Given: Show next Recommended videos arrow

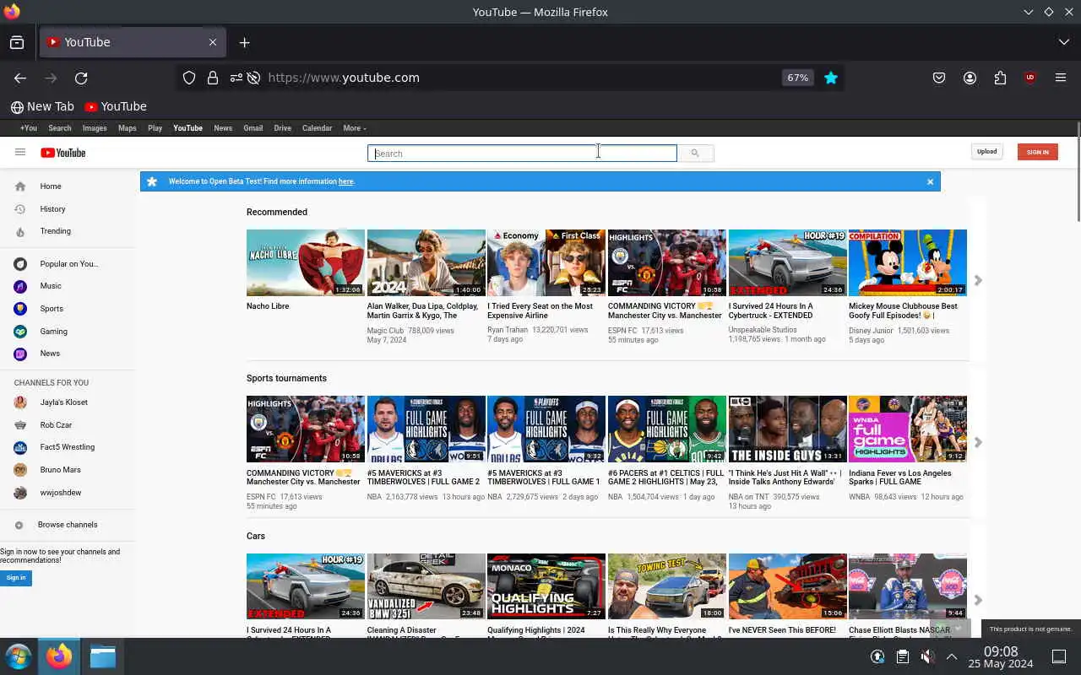Looking at the screenshot, I should [978, 280].
